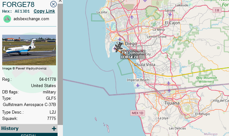Click the airport icon west of Imperial Beach
This screenshot has height=136, width=229.
pyautogui.click(x=137, y=85)
